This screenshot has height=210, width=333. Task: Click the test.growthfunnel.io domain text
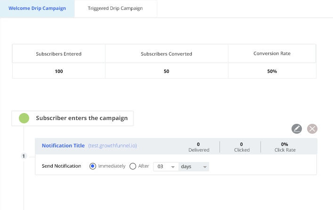click(x=113, y=146)
